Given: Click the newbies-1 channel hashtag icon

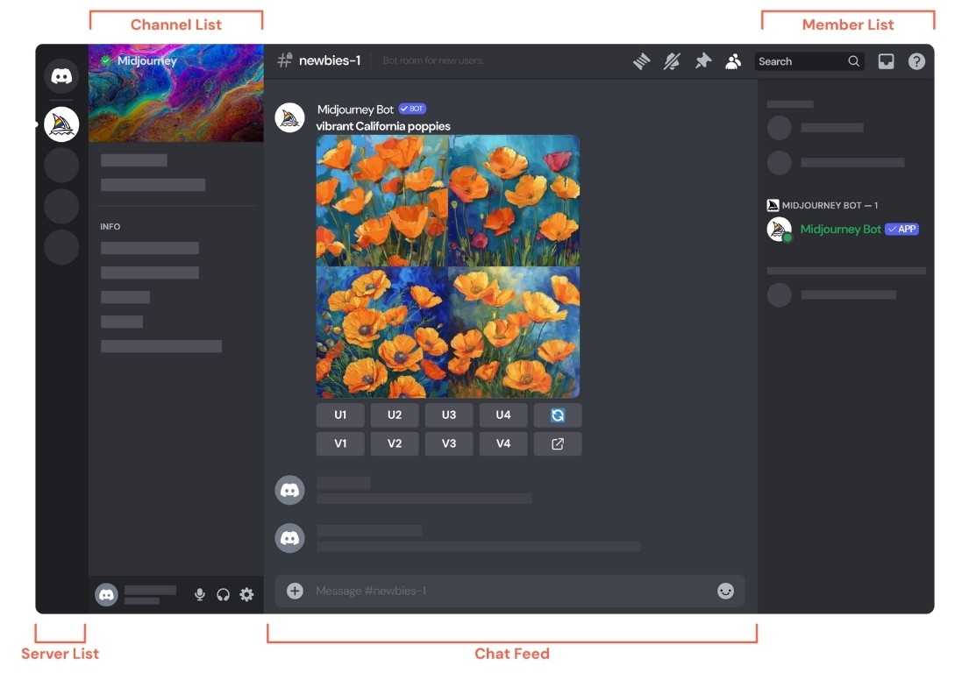Looking at the screenshot, I should [284, 60].
